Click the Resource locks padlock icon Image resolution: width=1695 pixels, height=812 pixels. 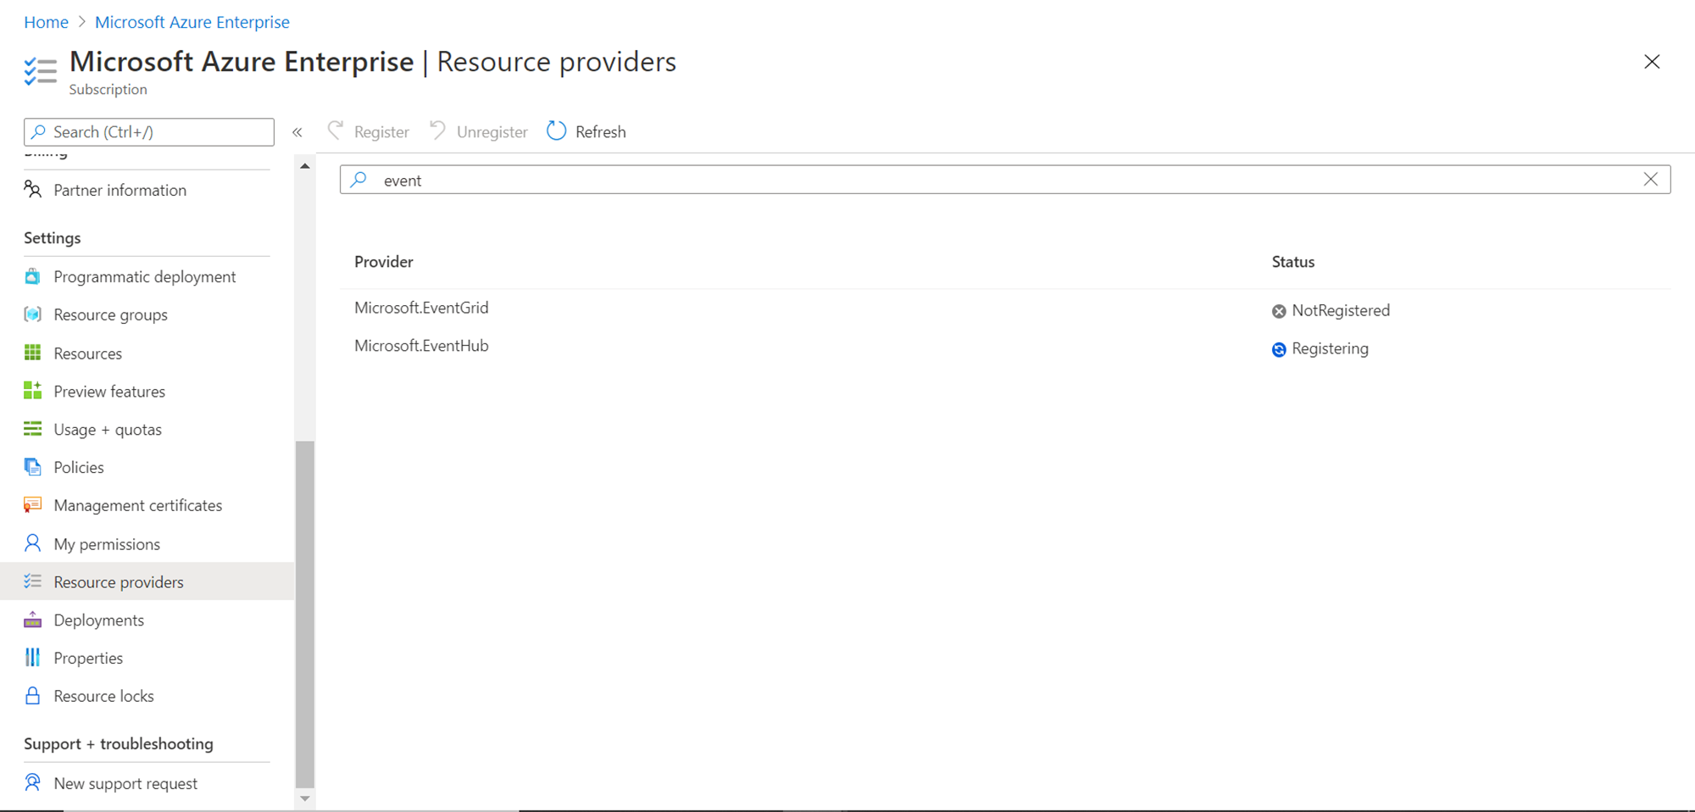click(x=32, y=696)
